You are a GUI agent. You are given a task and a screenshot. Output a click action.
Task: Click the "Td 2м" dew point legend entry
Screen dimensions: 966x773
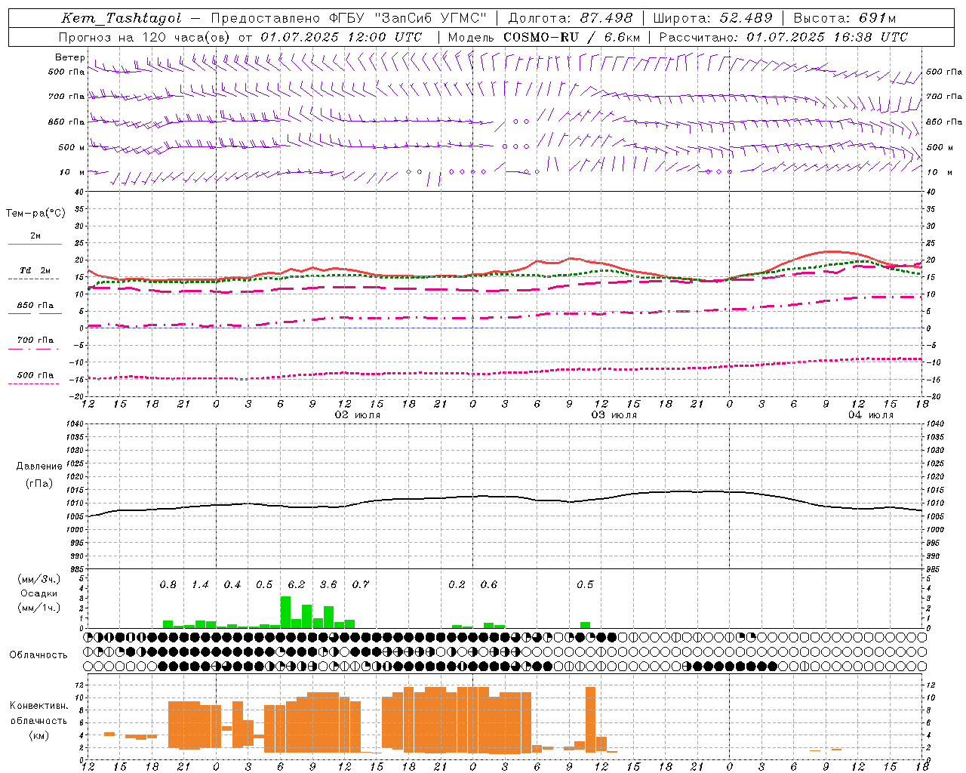tap(35, 270)
